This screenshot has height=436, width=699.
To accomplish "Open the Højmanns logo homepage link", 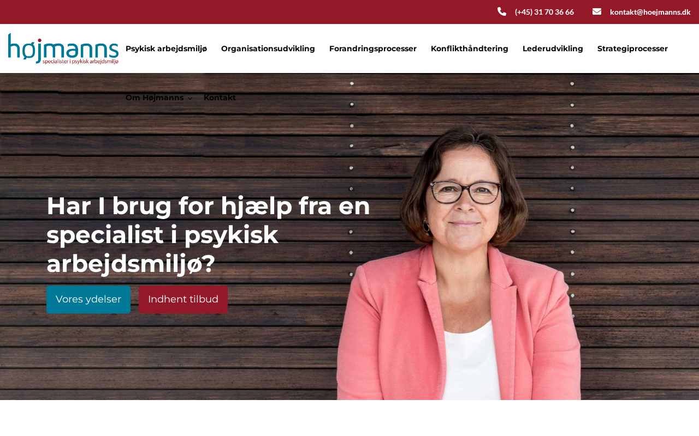I will point(63,49).
